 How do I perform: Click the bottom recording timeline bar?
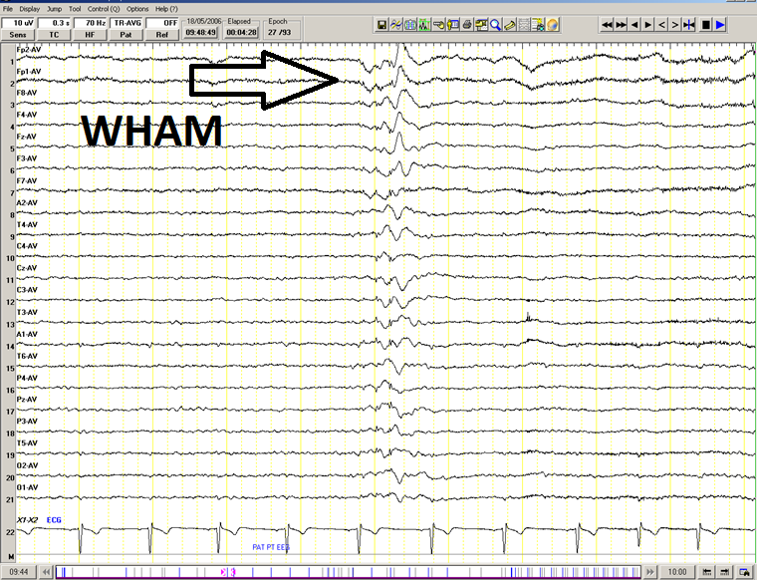pyautogui.click(x=359, y=571)
